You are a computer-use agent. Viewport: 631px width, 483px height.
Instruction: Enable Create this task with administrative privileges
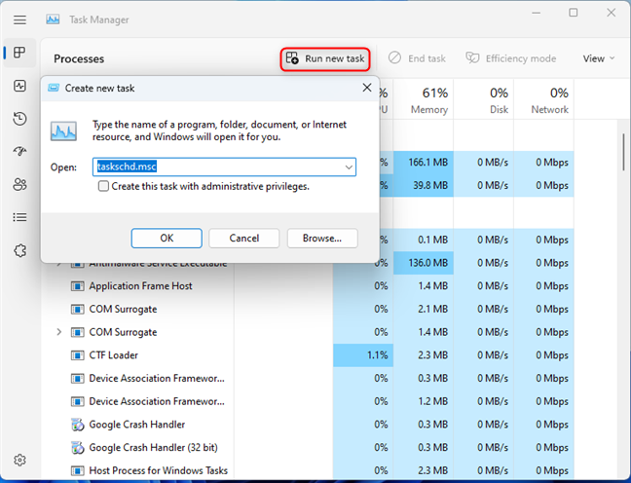pos(103,186)
